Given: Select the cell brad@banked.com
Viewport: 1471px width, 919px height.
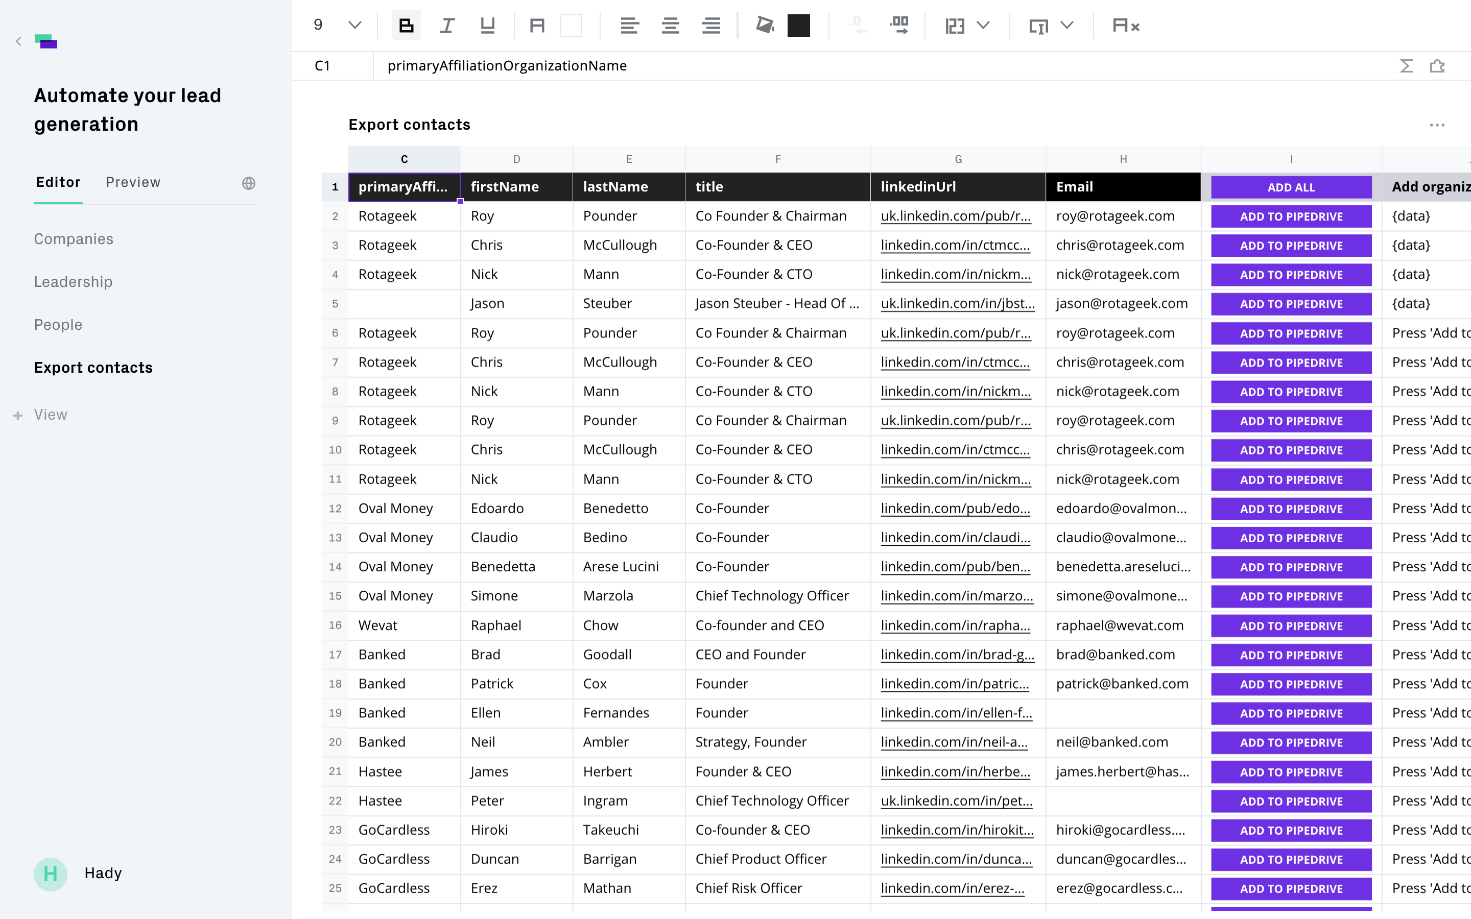Looking at the screenshot, I should point(1123,655).
